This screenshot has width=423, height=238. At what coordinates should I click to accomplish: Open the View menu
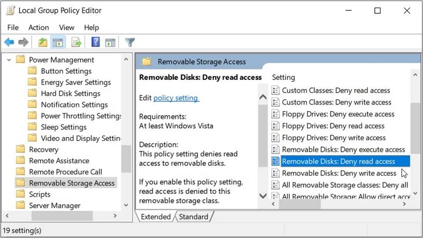[67, 27]
